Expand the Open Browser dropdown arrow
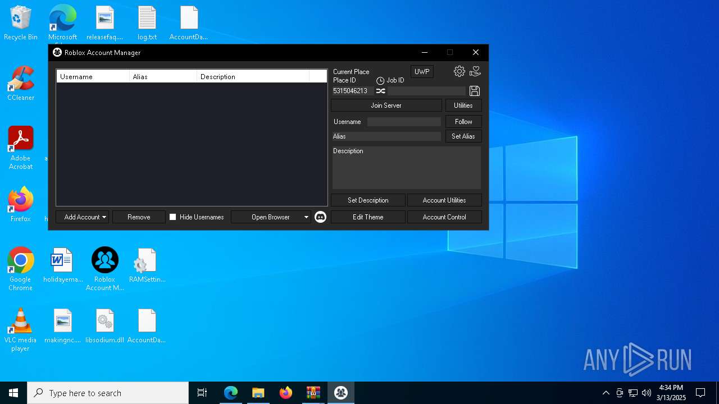This screenshot has width=719, height=404. (306, 217)
